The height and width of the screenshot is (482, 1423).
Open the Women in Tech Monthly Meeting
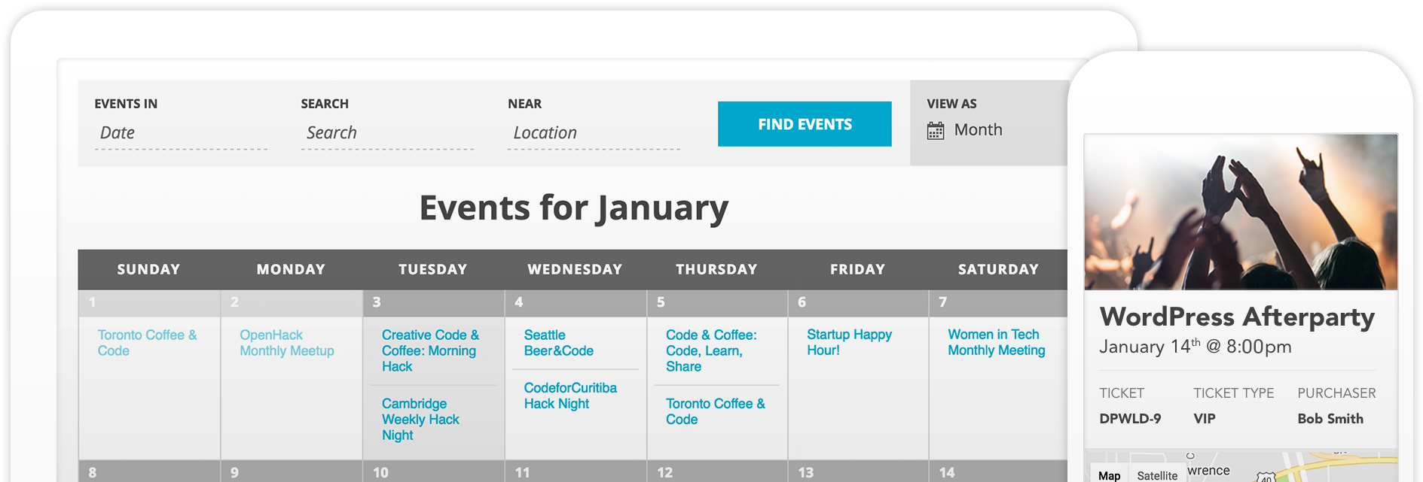tap(996, 342)
